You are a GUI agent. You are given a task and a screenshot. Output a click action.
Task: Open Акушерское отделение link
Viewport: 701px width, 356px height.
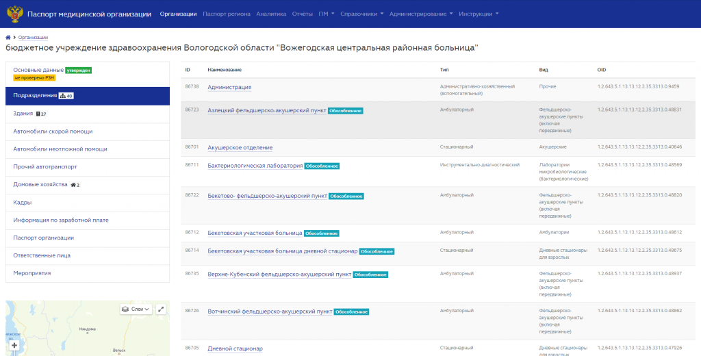pyautogui.click(x=240, y=148)
